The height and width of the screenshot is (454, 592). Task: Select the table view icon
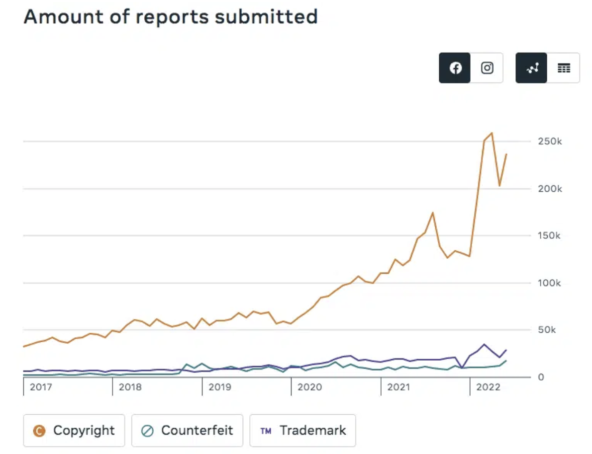coord(564,68)
